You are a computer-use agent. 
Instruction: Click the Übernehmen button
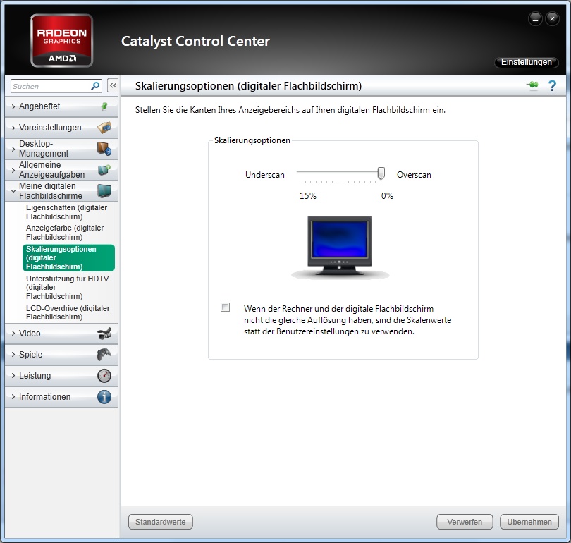(529, 522)
